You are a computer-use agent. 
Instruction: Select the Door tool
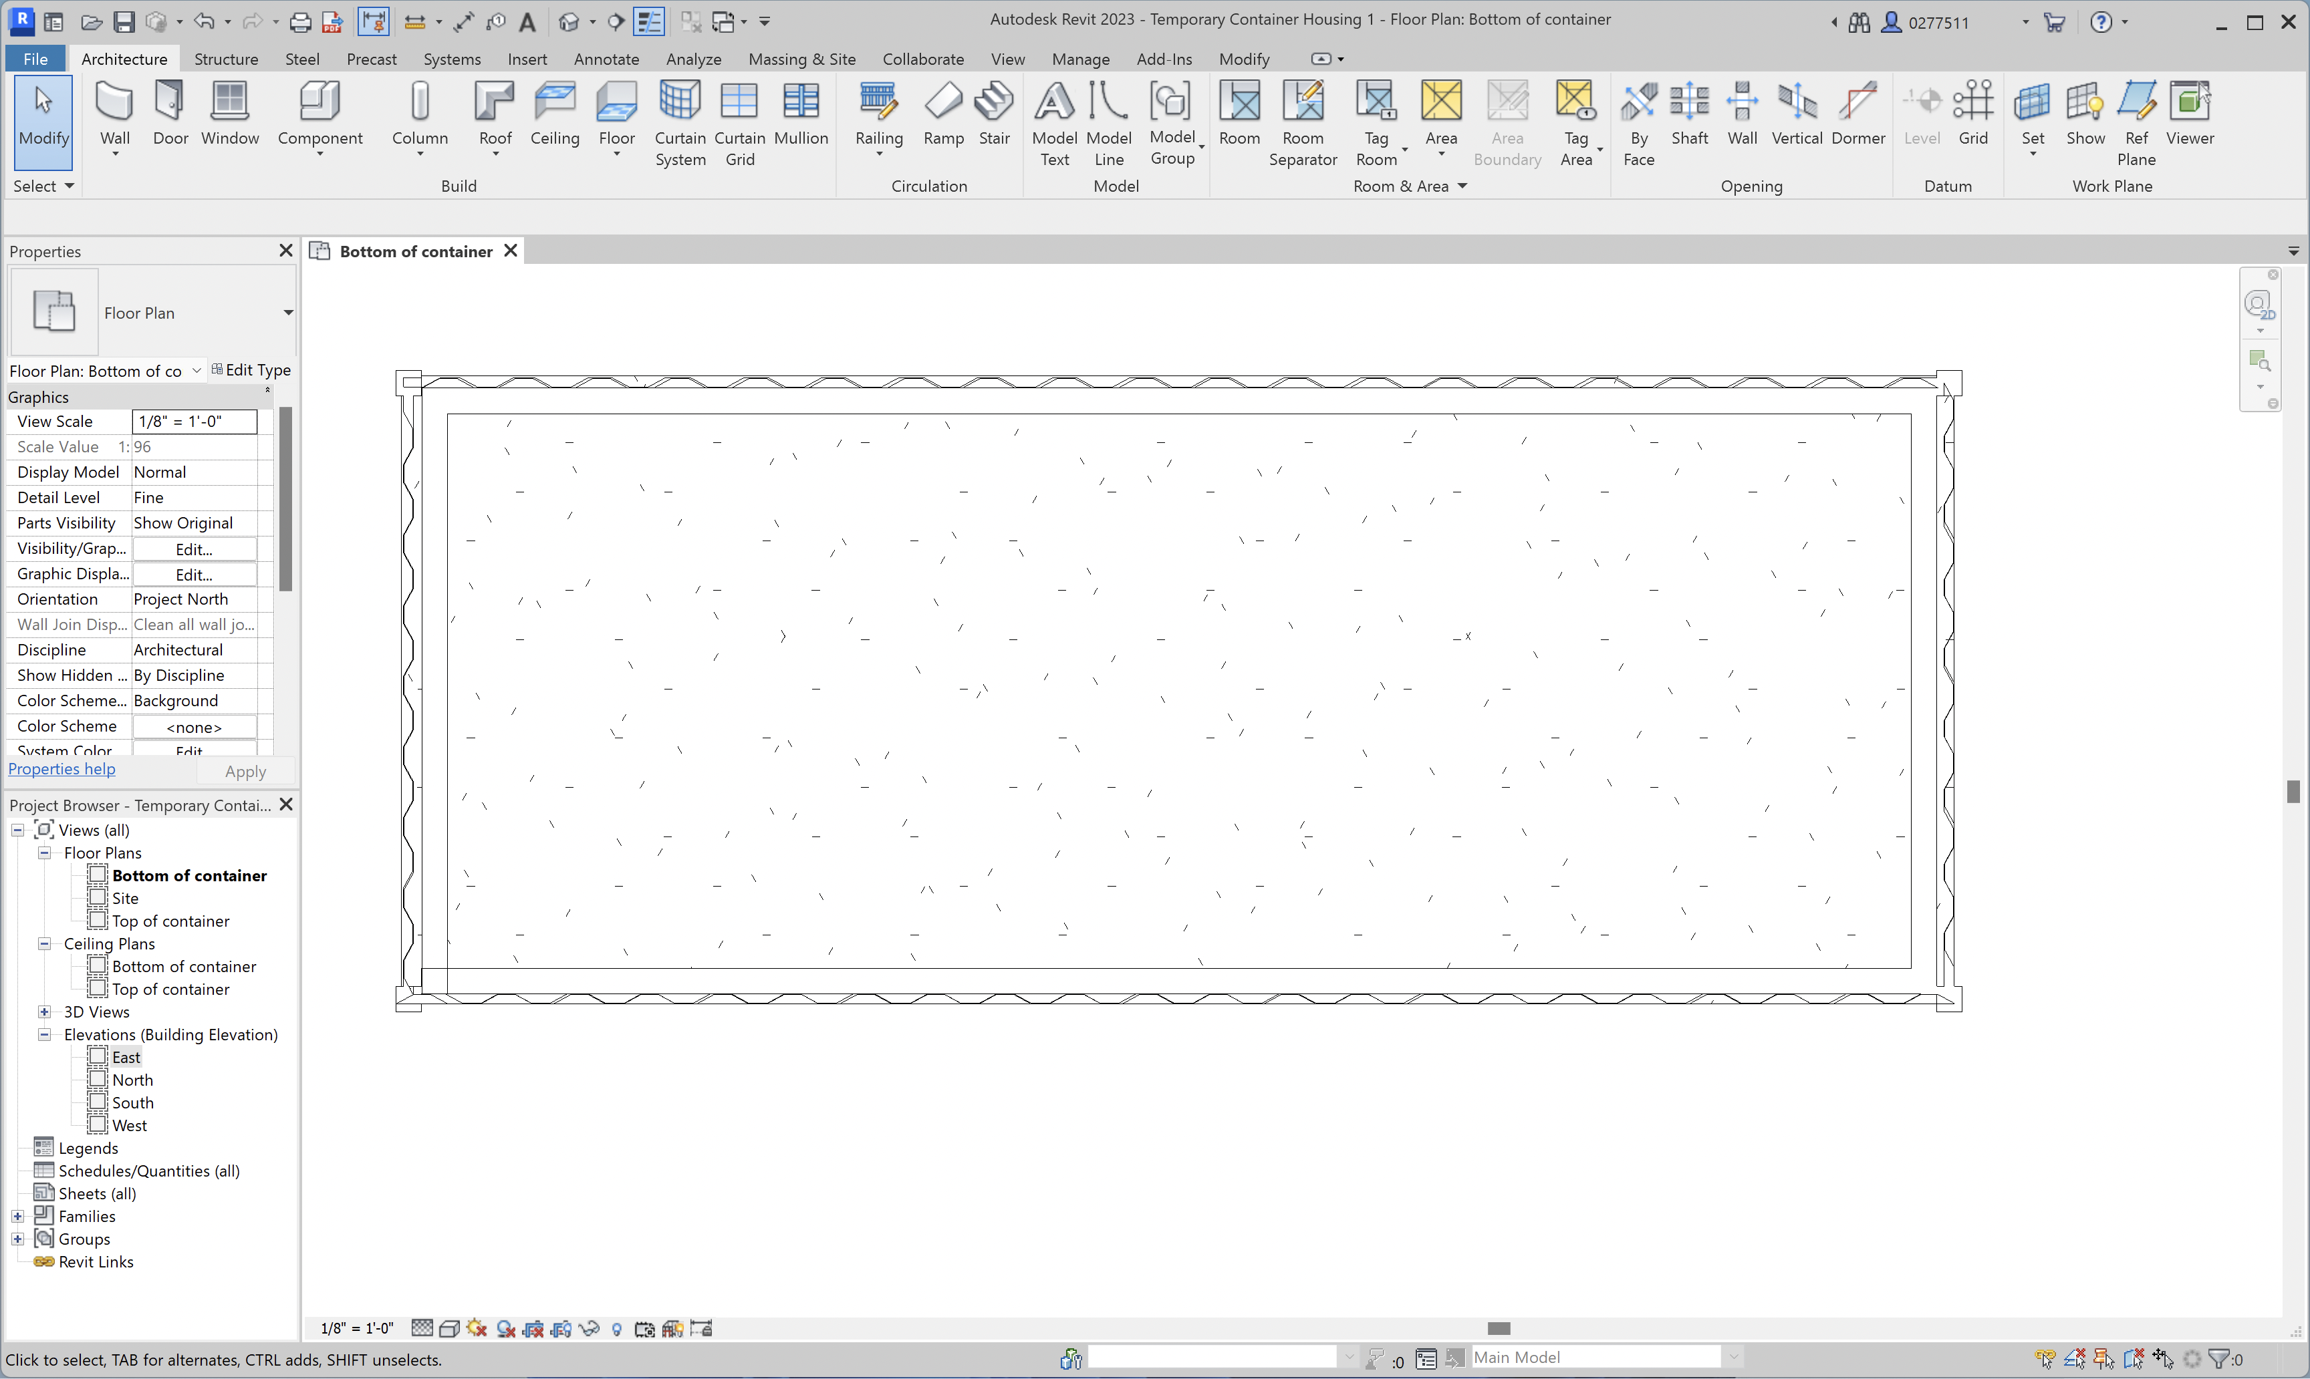pyautogui.click(x=170, y=114)
